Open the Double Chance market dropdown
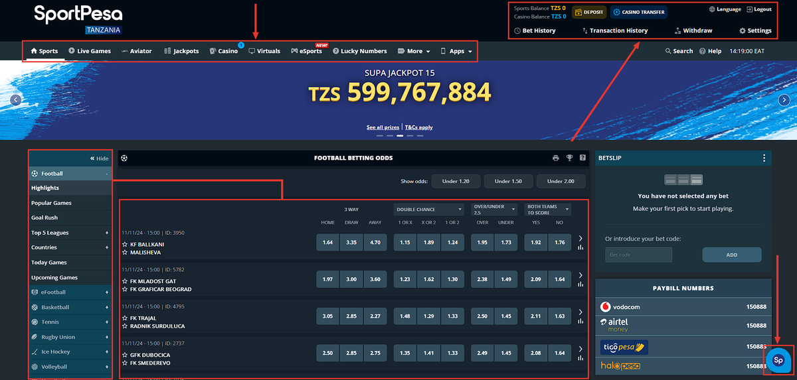The height and width of the screenshot is (380, 797). 428,210
